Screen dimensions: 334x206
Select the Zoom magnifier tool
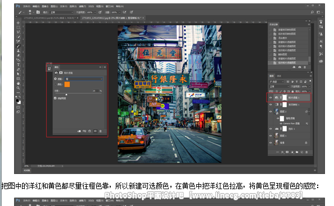19,88
